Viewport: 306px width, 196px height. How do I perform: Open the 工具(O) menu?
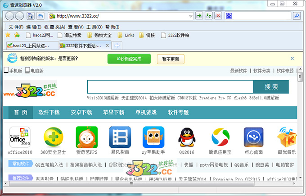(94, 27)
